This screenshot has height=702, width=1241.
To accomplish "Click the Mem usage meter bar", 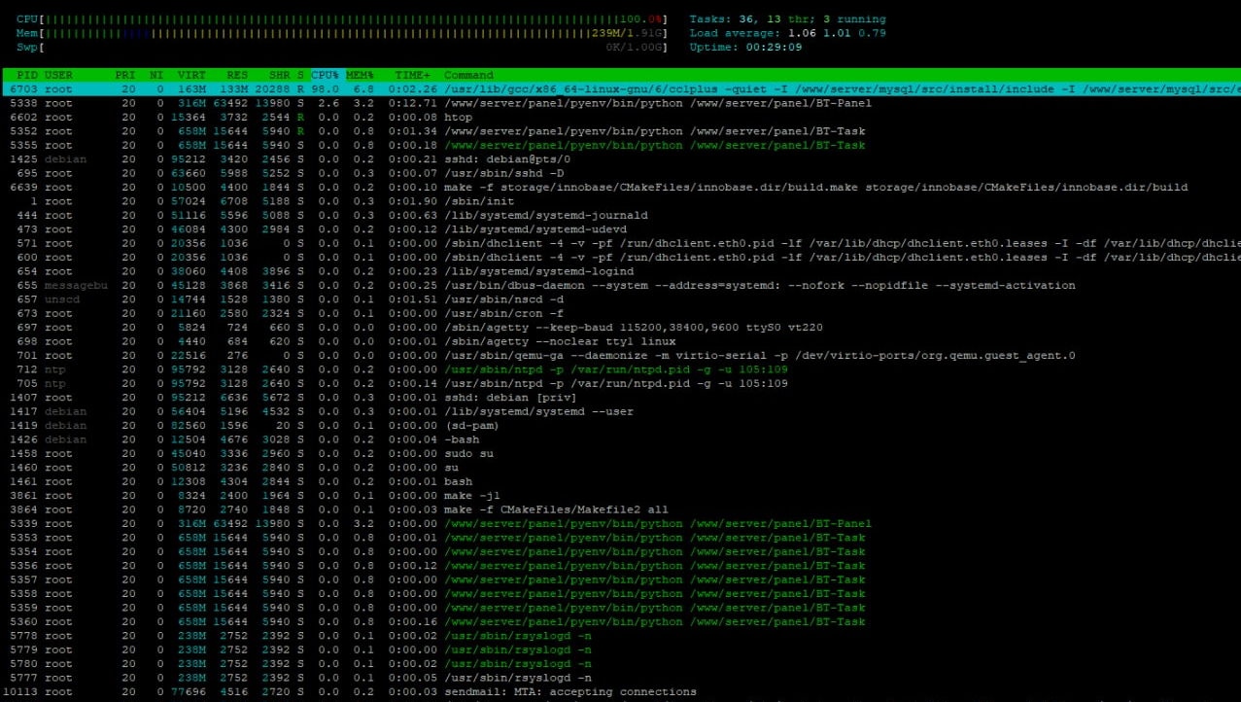I will coord(340,33).
